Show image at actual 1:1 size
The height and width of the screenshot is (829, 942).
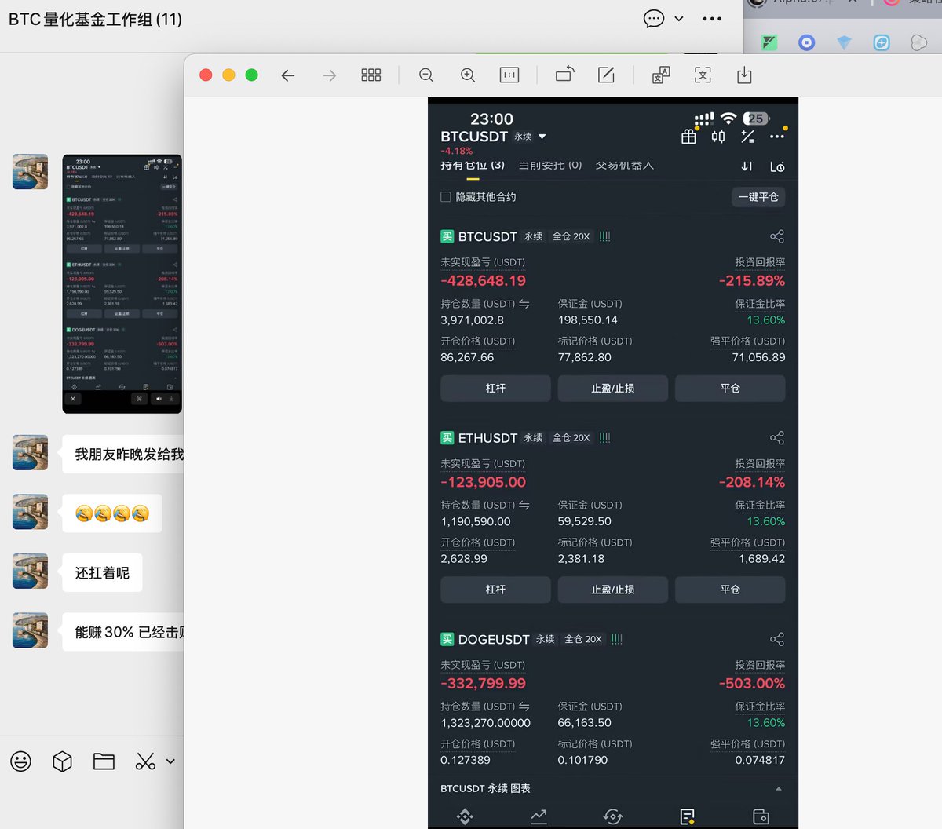[x=509, y=75]
